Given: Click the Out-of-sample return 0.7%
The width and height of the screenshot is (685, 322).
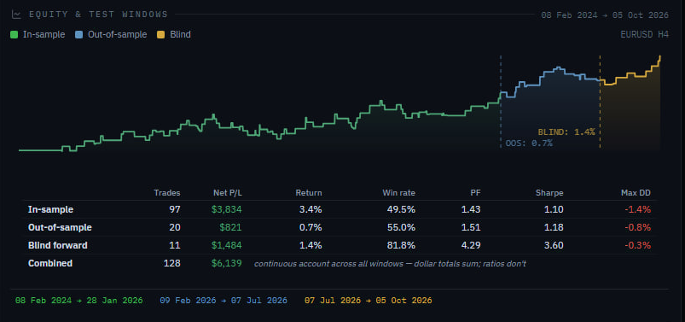Looking at the screenshot, I should coord(311,227).
